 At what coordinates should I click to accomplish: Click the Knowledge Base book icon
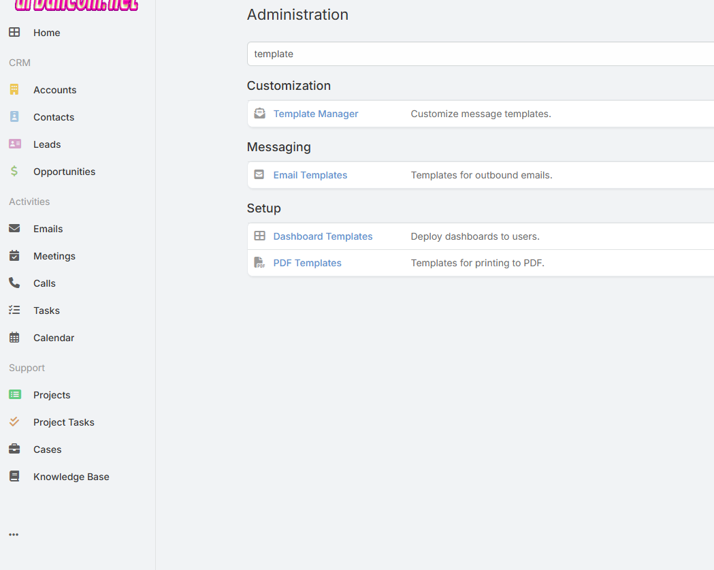(x=14, y=477)
